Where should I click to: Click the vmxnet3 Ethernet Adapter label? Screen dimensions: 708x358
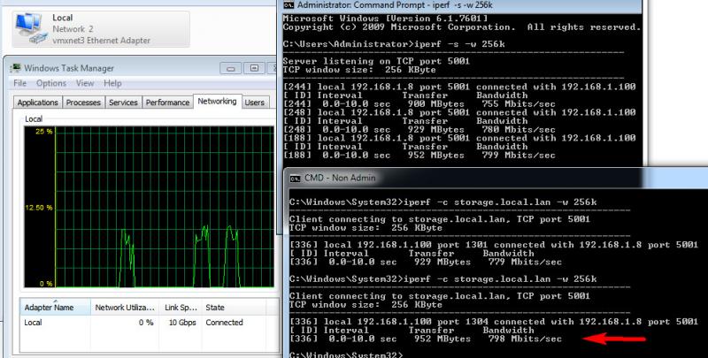[x=102, y=40]
